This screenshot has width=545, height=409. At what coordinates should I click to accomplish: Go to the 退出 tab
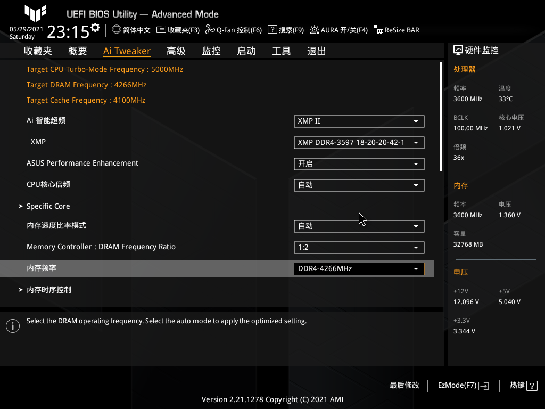[316, 51]
